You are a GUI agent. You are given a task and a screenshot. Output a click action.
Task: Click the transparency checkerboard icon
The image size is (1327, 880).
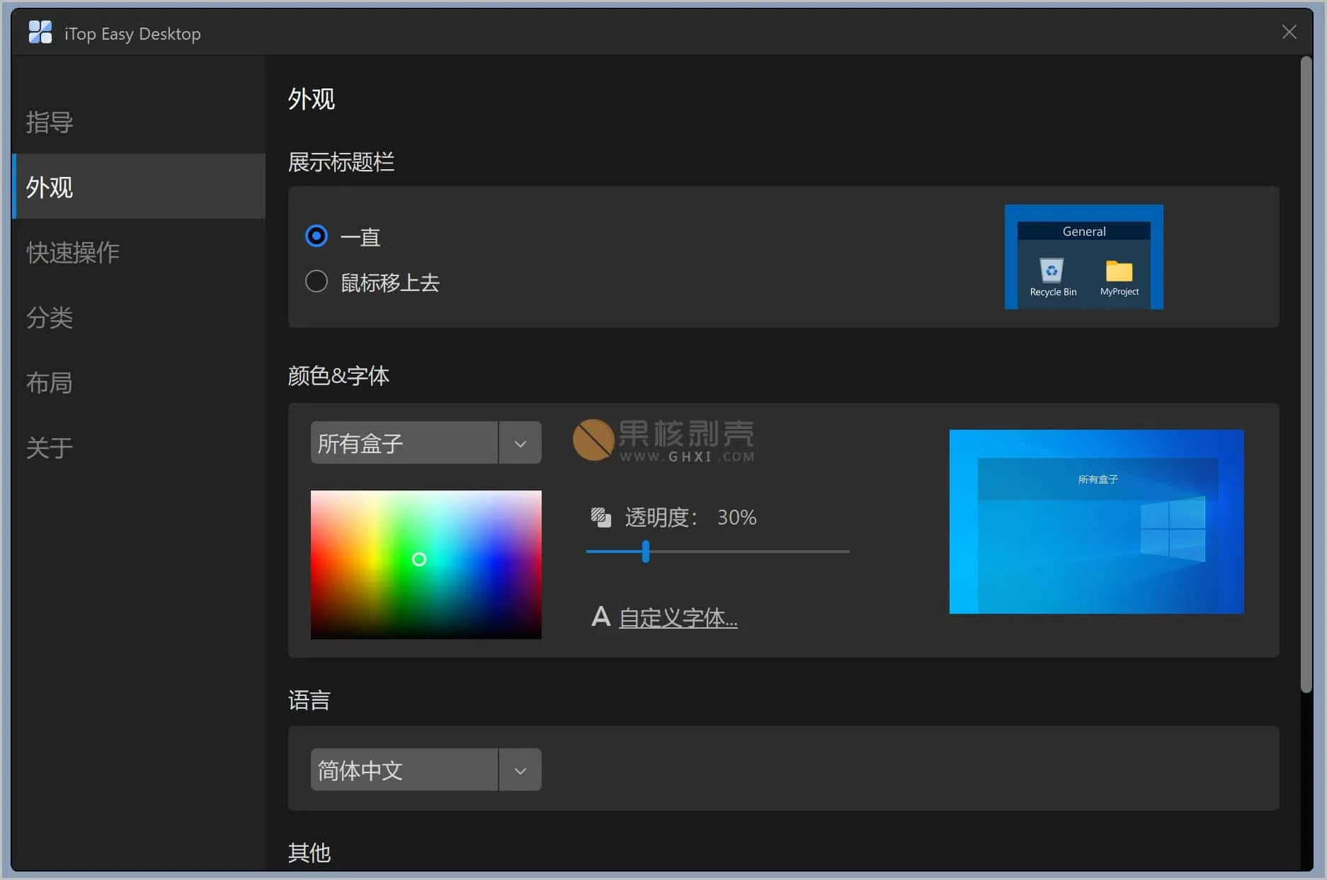pos(600,517)
